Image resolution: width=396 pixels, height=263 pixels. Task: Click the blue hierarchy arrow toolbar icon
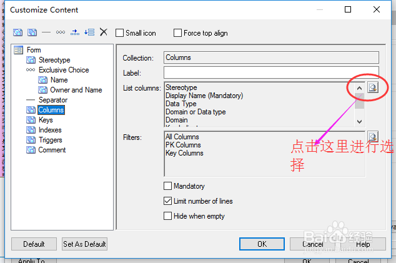pos(75,32)
